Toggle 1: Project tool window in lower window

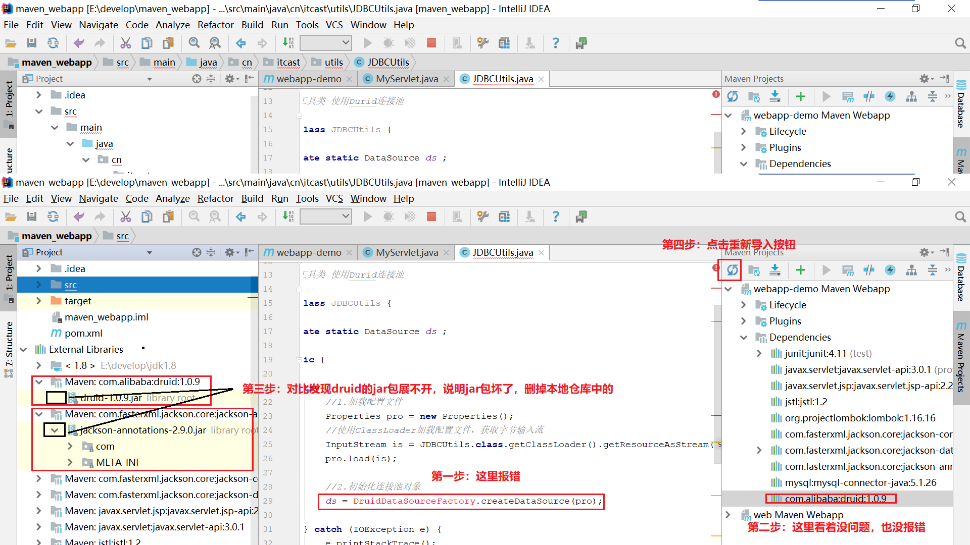(x=9, y=278)
